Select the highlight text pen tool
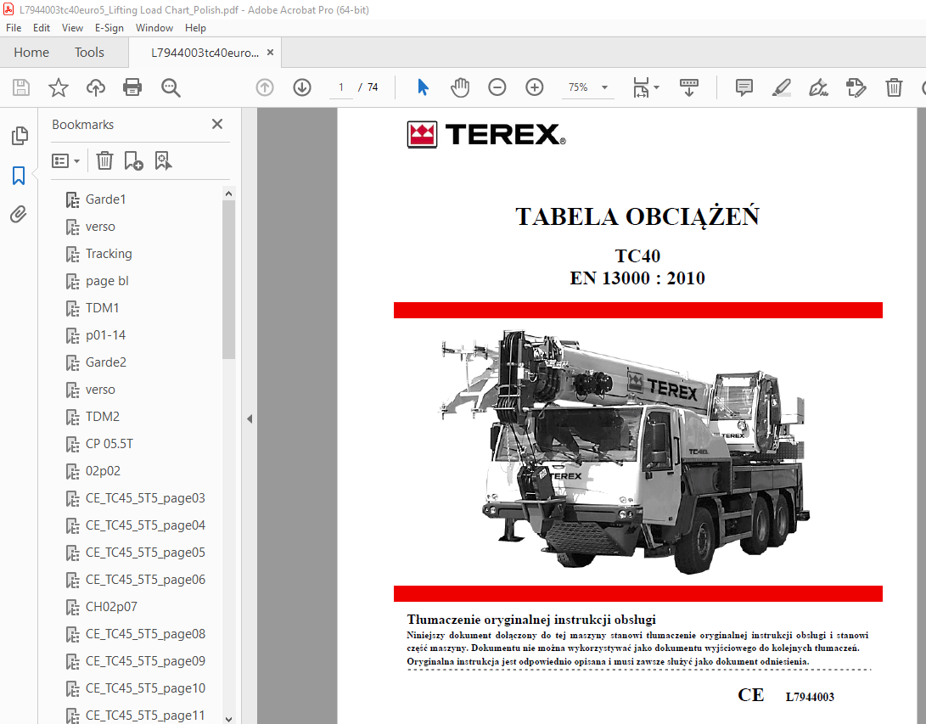 click(x=782, y=88)
